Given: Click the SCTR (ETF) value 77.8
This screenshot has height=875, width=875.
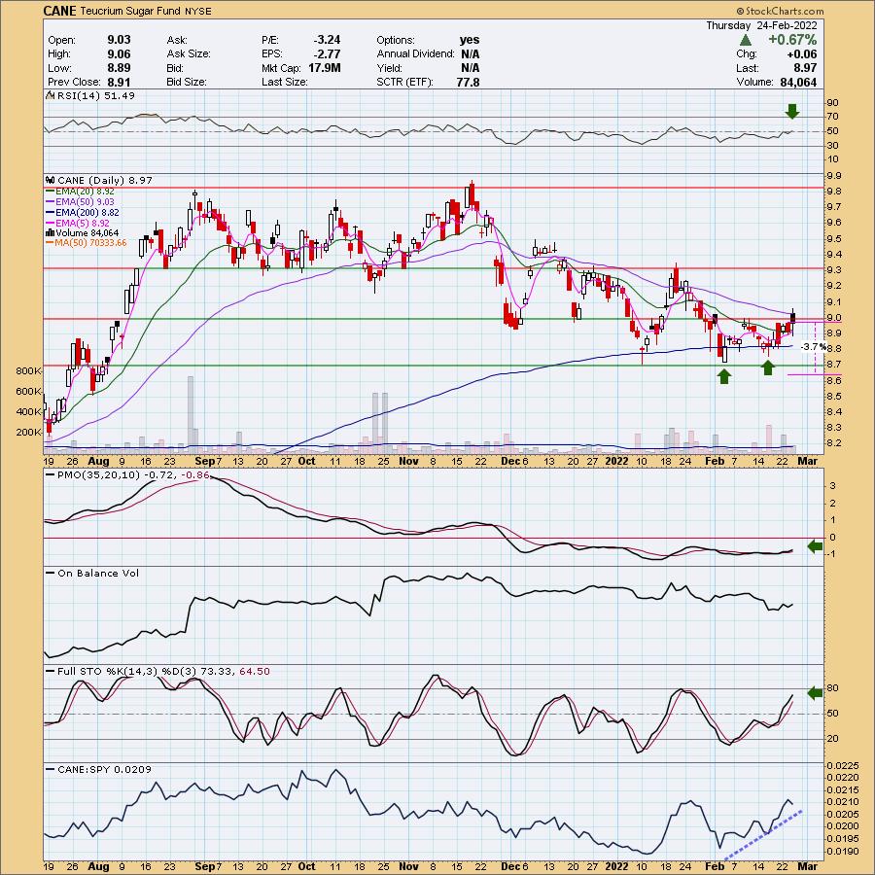Looking at the screenshot, I should [468, 82].
